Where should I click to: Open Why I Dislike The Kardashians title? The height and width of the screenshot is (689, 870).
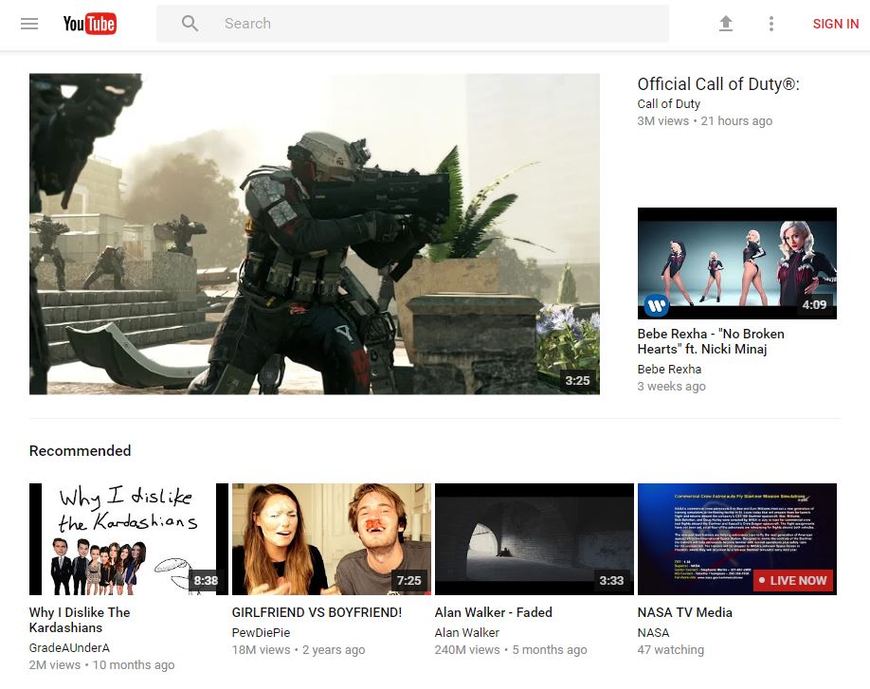coord(80,620)
